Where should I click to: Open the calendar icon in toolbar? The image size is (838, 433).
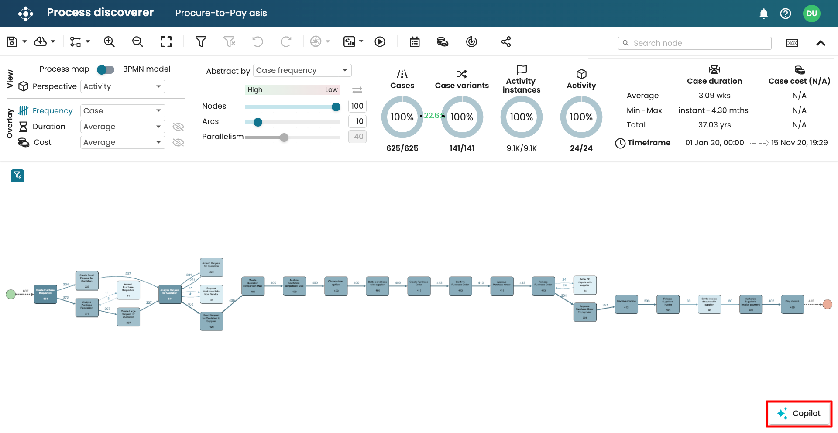(415, 42)
